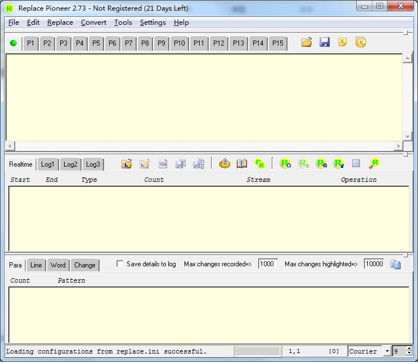418x362 pixels.
Task: Click copy pages icon beside 10000 field
Action: click(x=395, y=264)
